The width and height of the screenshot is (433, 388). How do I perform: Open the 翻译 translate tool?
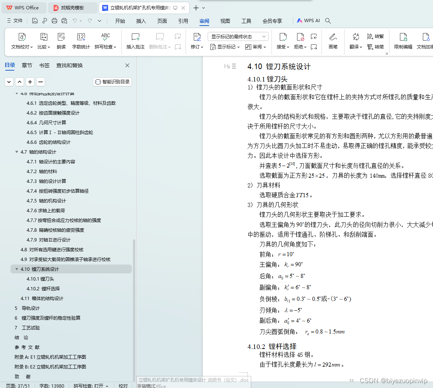[356, 41]
